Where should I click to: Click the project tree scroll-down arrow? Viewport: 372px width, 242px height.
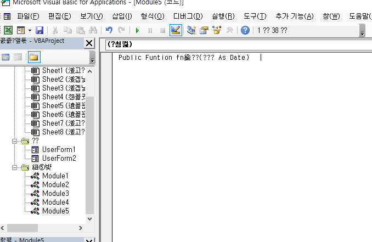point(90,217)
